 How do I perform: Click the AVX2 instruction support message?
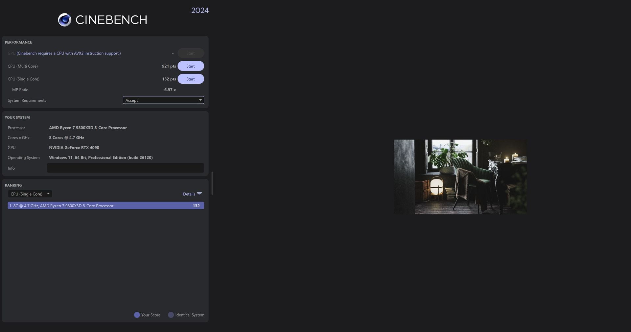pyautogui.click(x=69, y=53)
